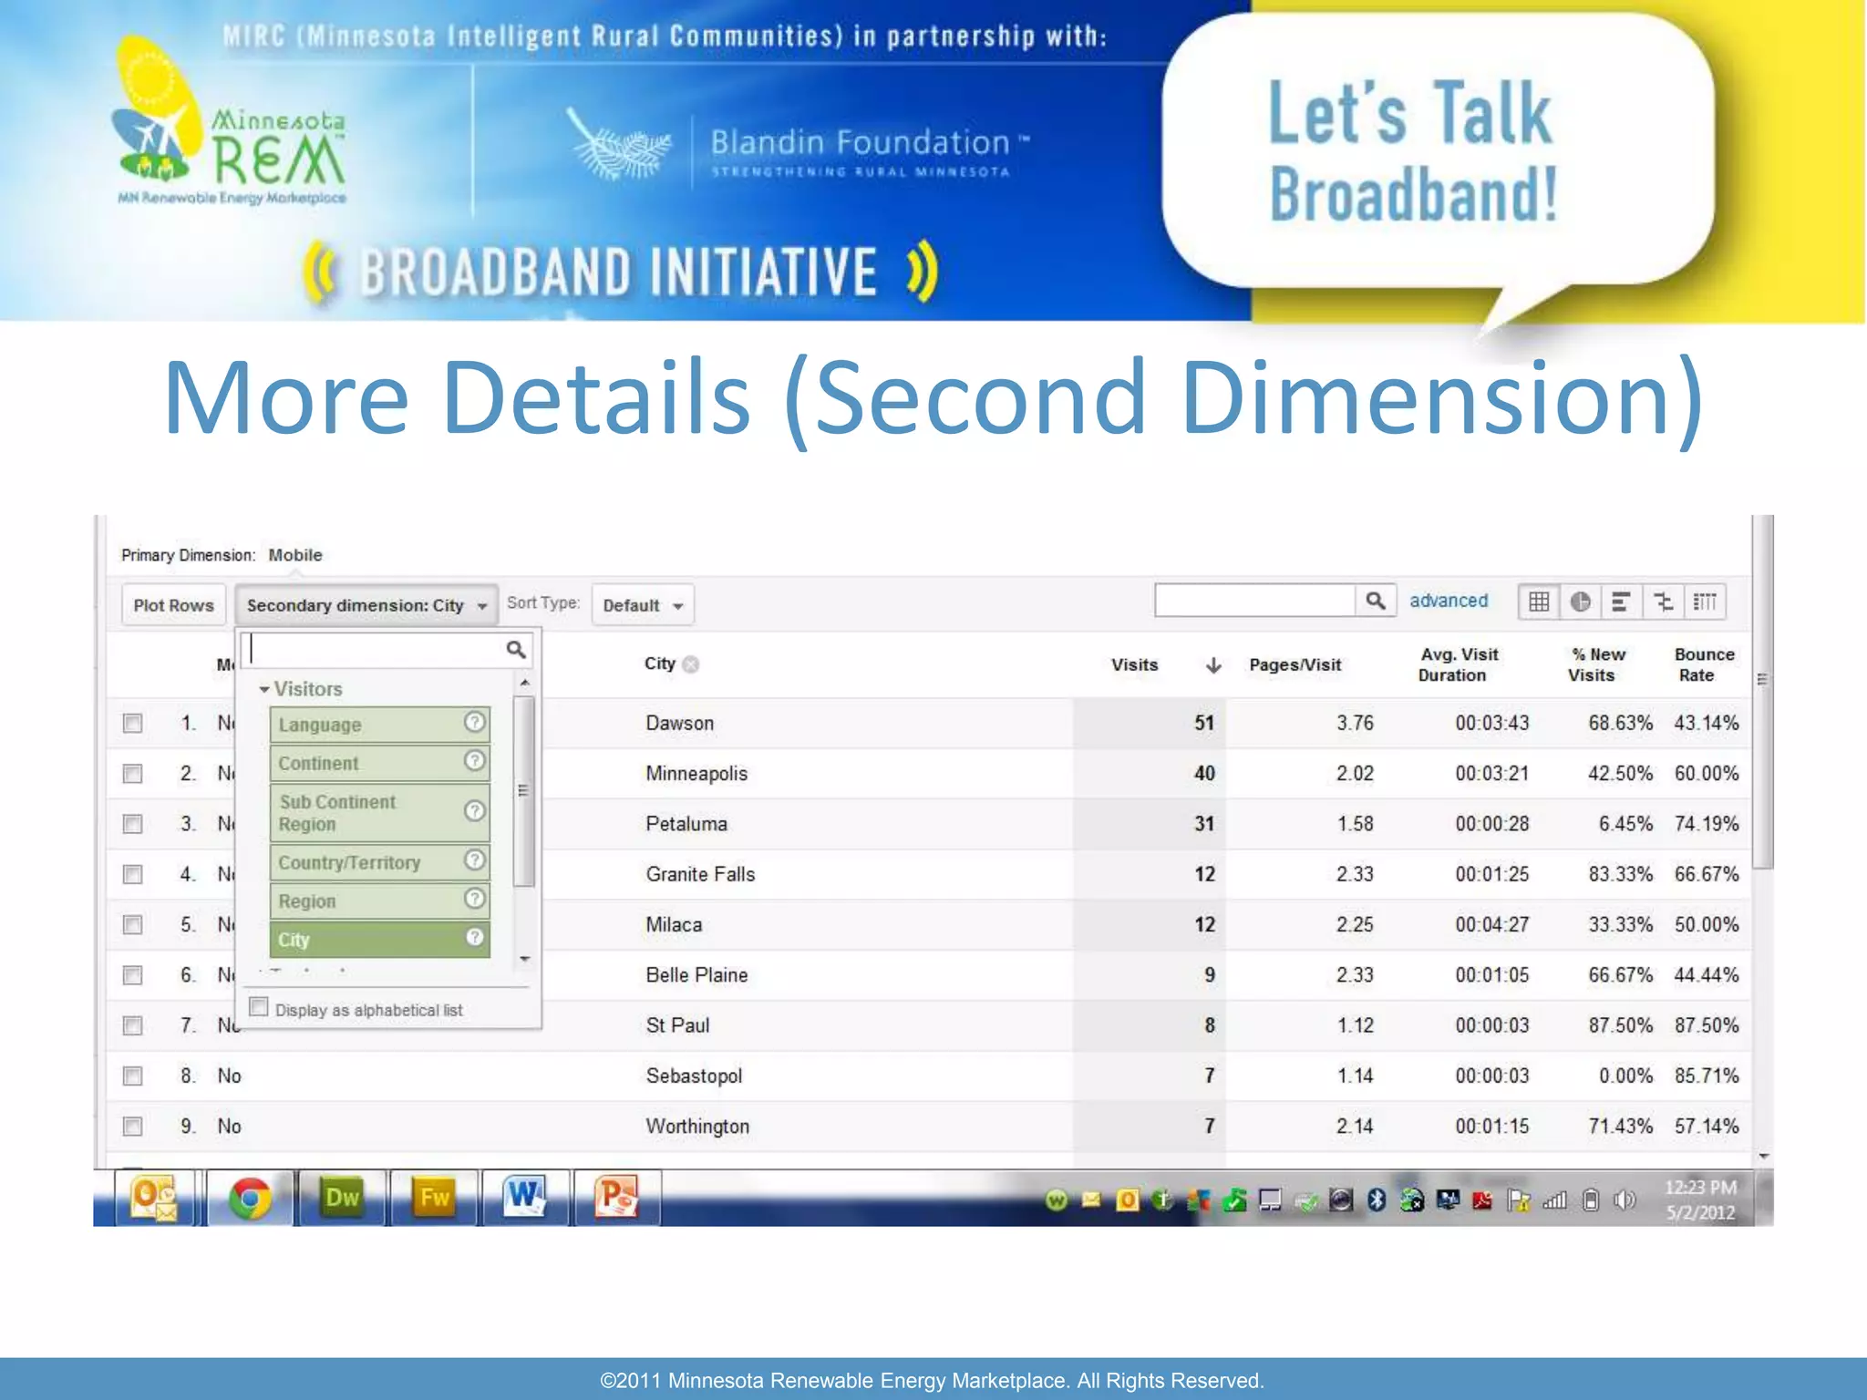This screenshot has height=1400, width=1867.
Task: Click the dimension list scrollbar thumb
Action: click(x=523, y=791)
